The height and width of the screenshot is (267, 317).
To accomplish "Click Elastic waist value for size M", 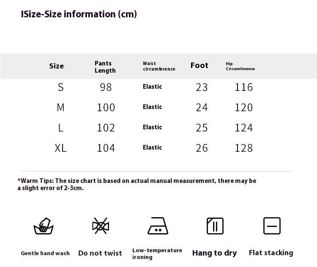I will (x=153, y=107).
